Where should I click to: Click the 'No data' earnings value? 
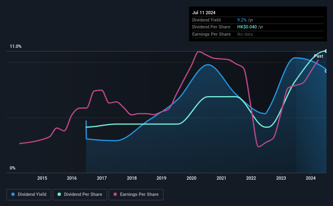click(245, 34)
